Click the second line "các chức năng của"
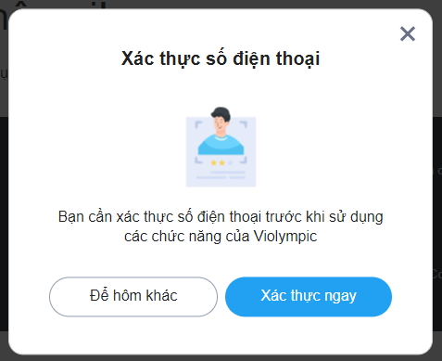 click(187, 237)
